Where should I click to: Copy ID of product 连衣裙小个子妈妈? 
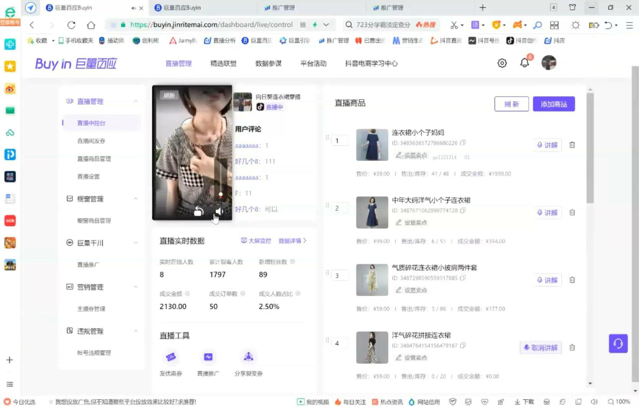pyautogui.click(x=463, y=143)
